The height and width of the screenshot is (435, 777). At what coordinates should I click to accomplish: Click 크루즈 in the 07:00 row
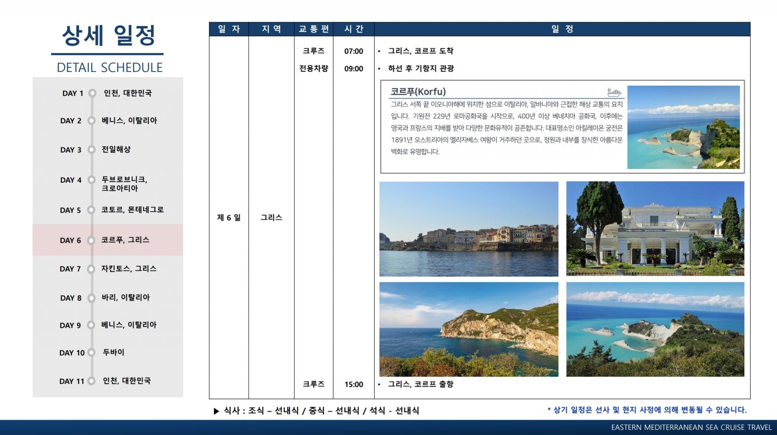(314, 51)
